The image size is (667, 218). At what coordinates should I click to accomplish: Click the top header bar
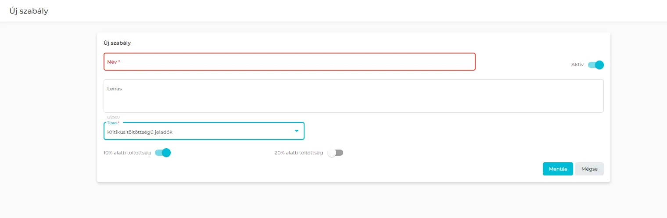333,11
